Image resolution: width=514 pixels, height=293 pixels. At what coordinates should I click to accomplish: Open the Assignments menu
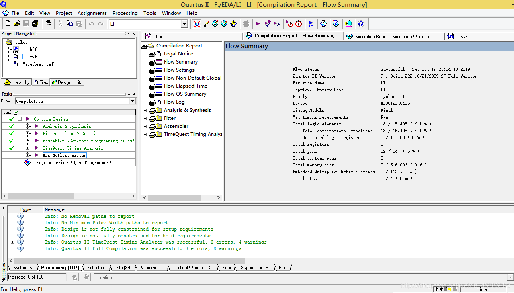[92, 13]
